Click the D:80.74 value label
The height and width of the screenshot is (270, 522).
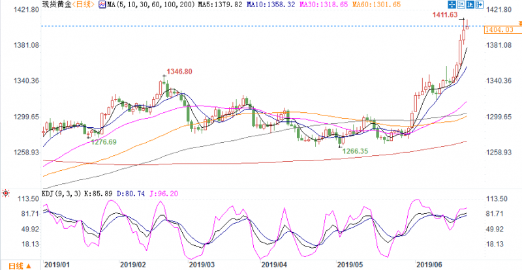pos(131,193)
